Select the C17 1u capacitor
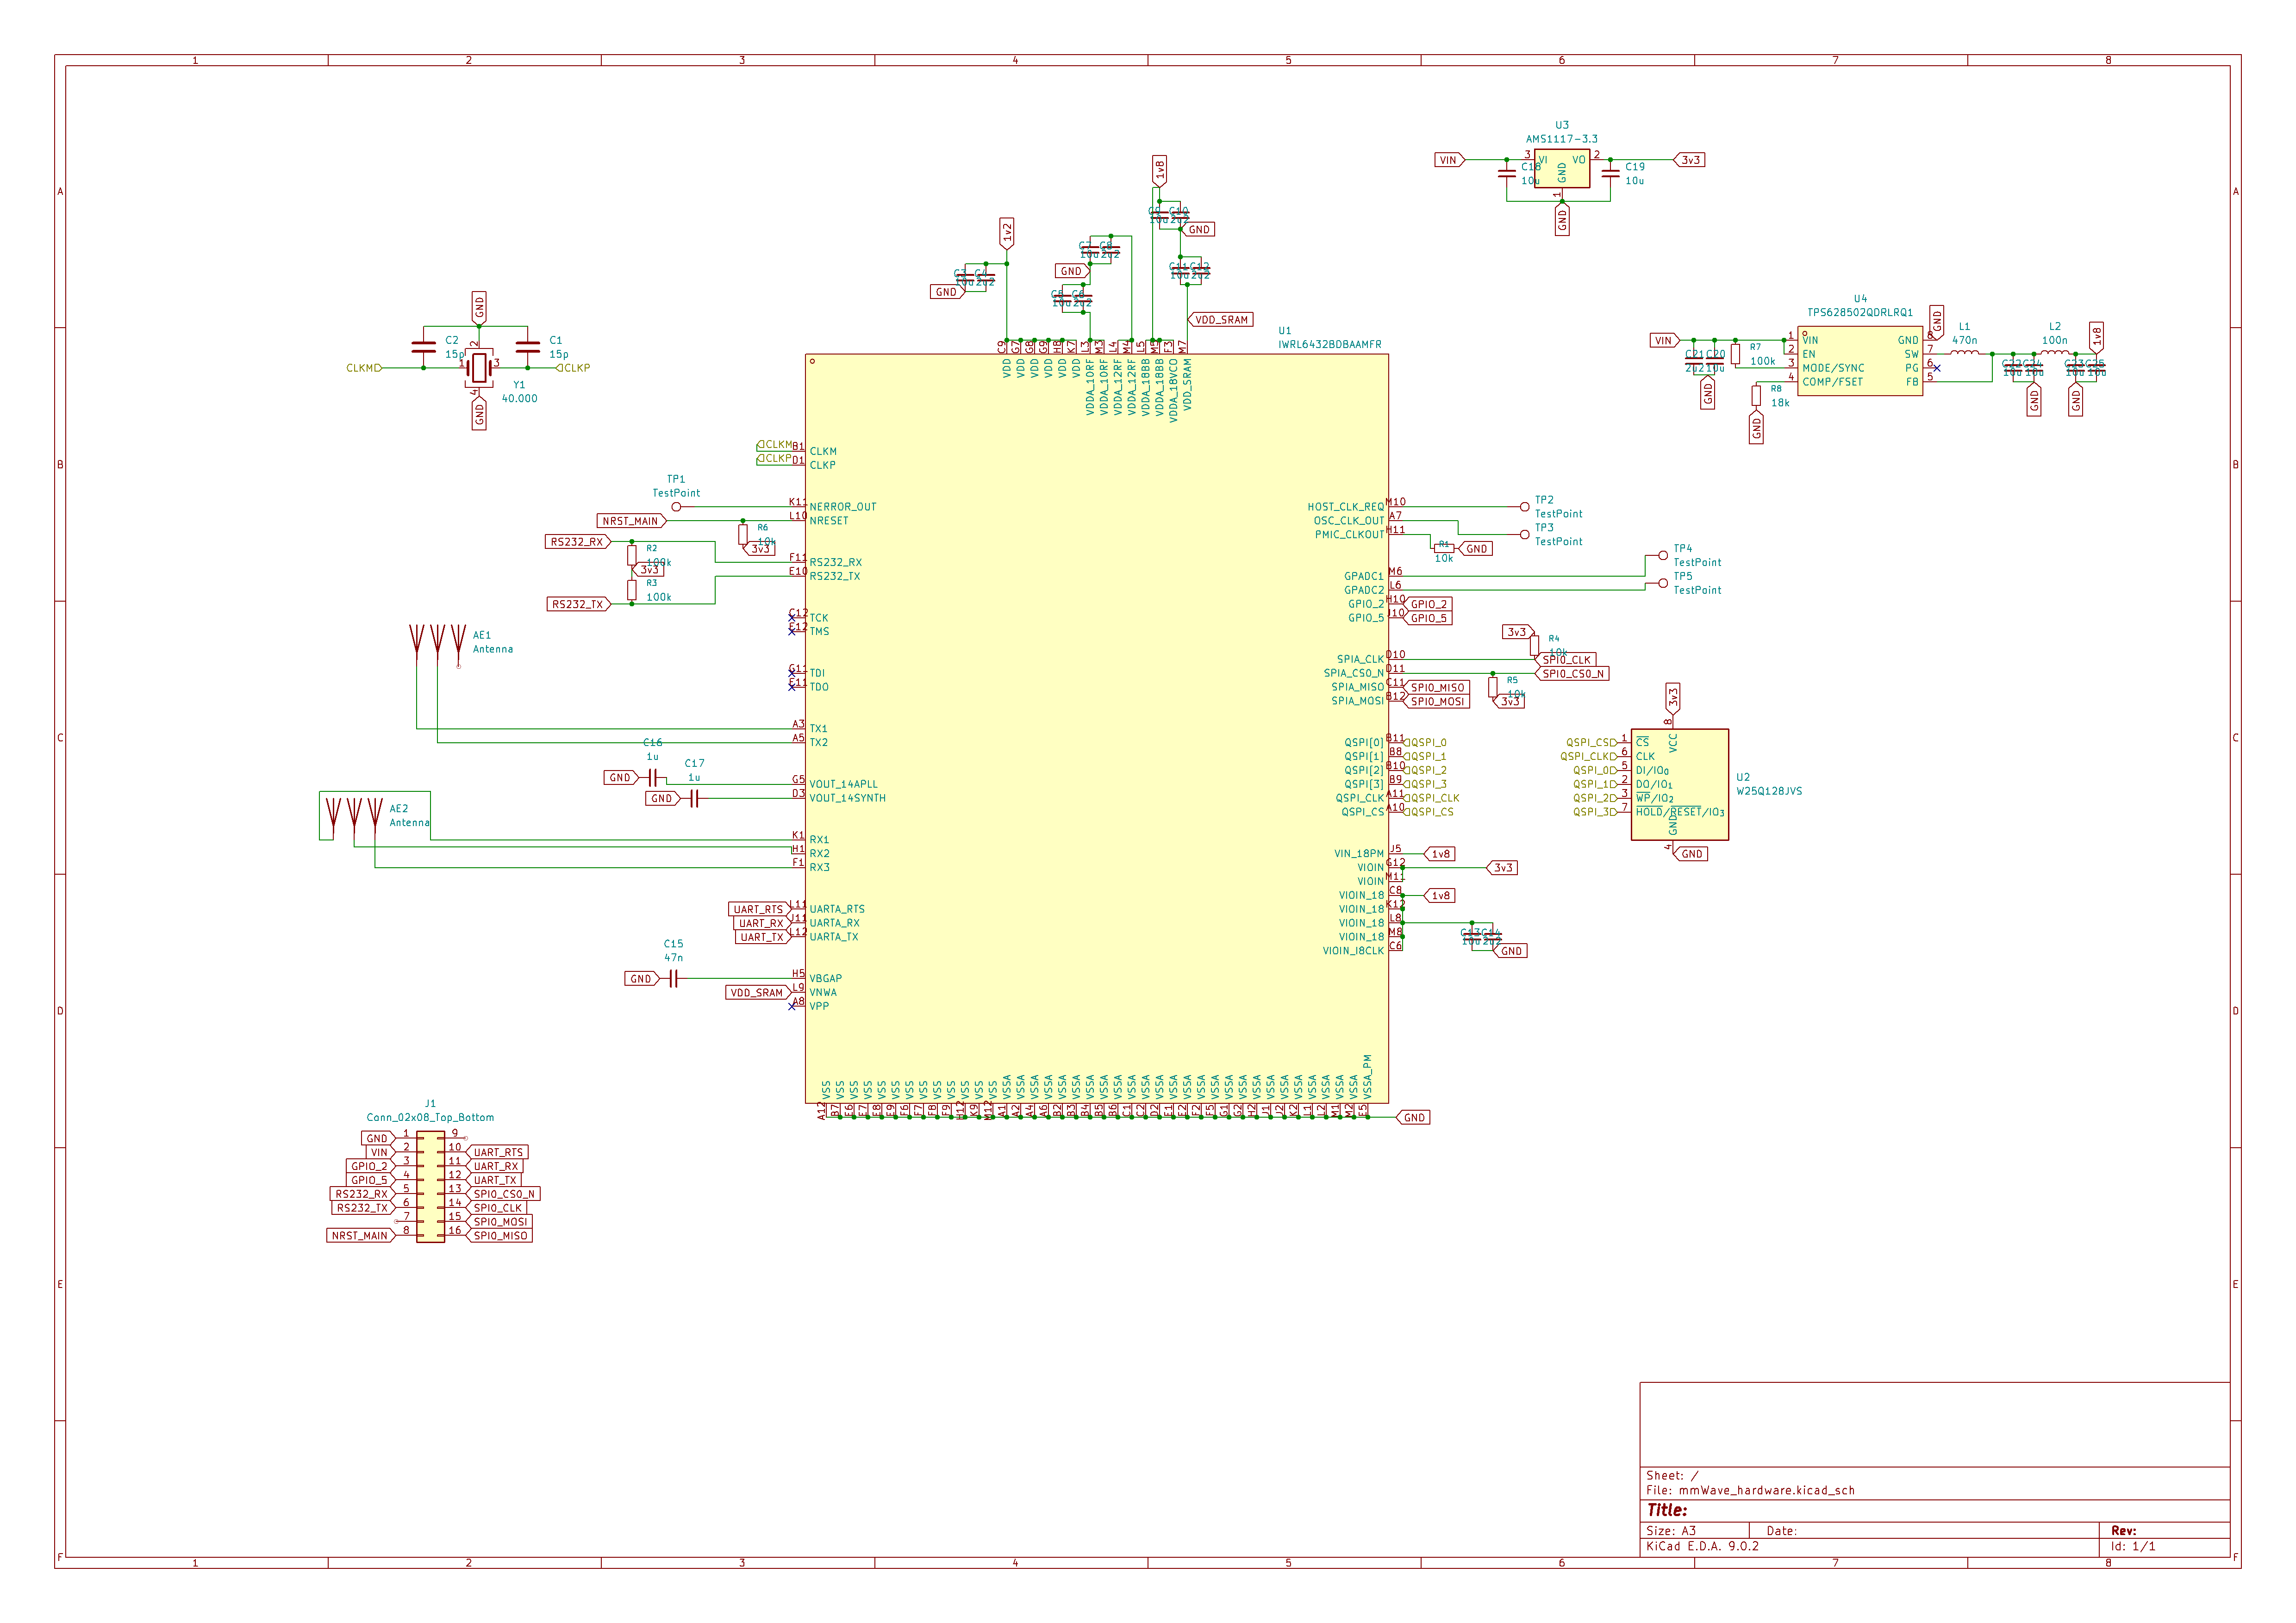2296x1623 pixels. point(695,798)
